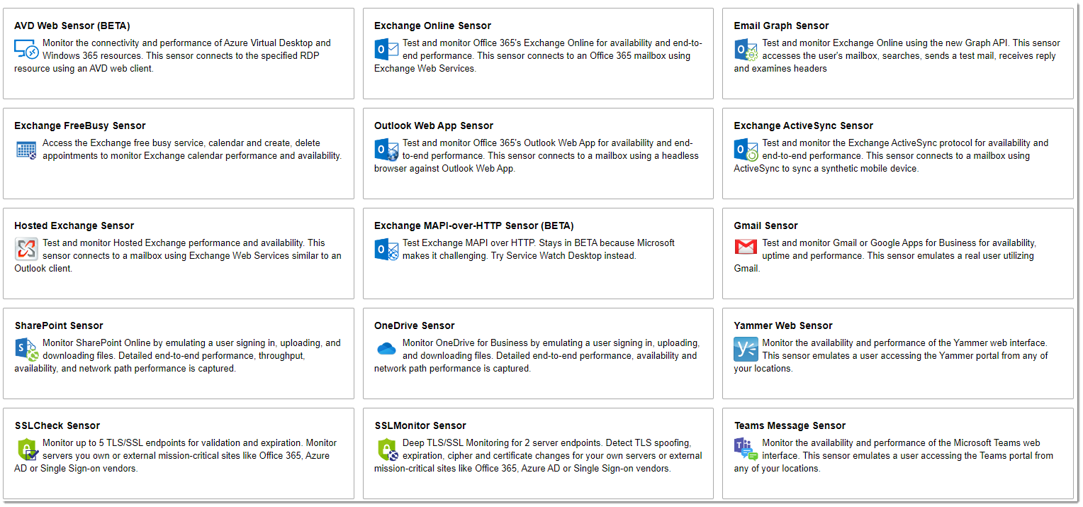The height and width of the screenshot is (507, 1083).
Task: Select the Gmail envelope icon
Action: click(746, 247)
